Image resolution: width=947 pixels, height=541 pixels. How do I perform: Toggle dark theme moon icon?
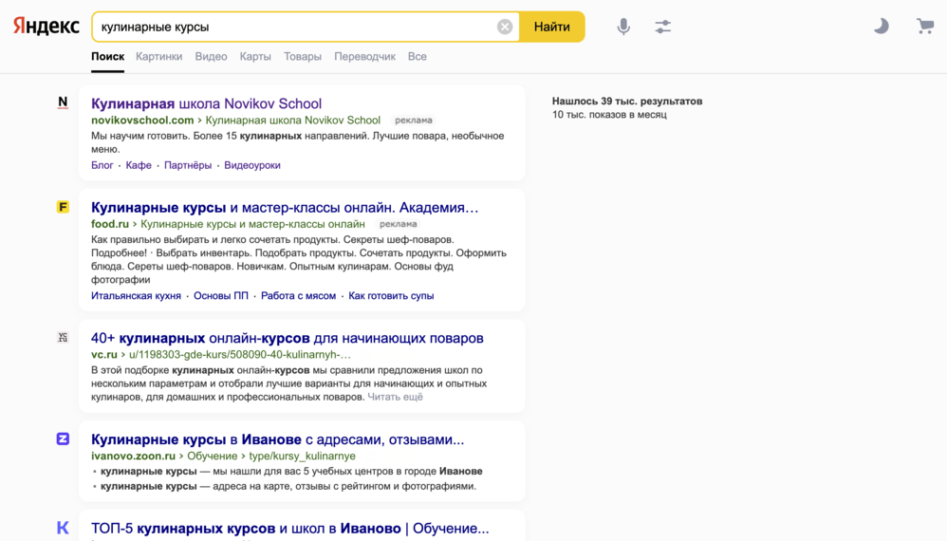[882, 26]
